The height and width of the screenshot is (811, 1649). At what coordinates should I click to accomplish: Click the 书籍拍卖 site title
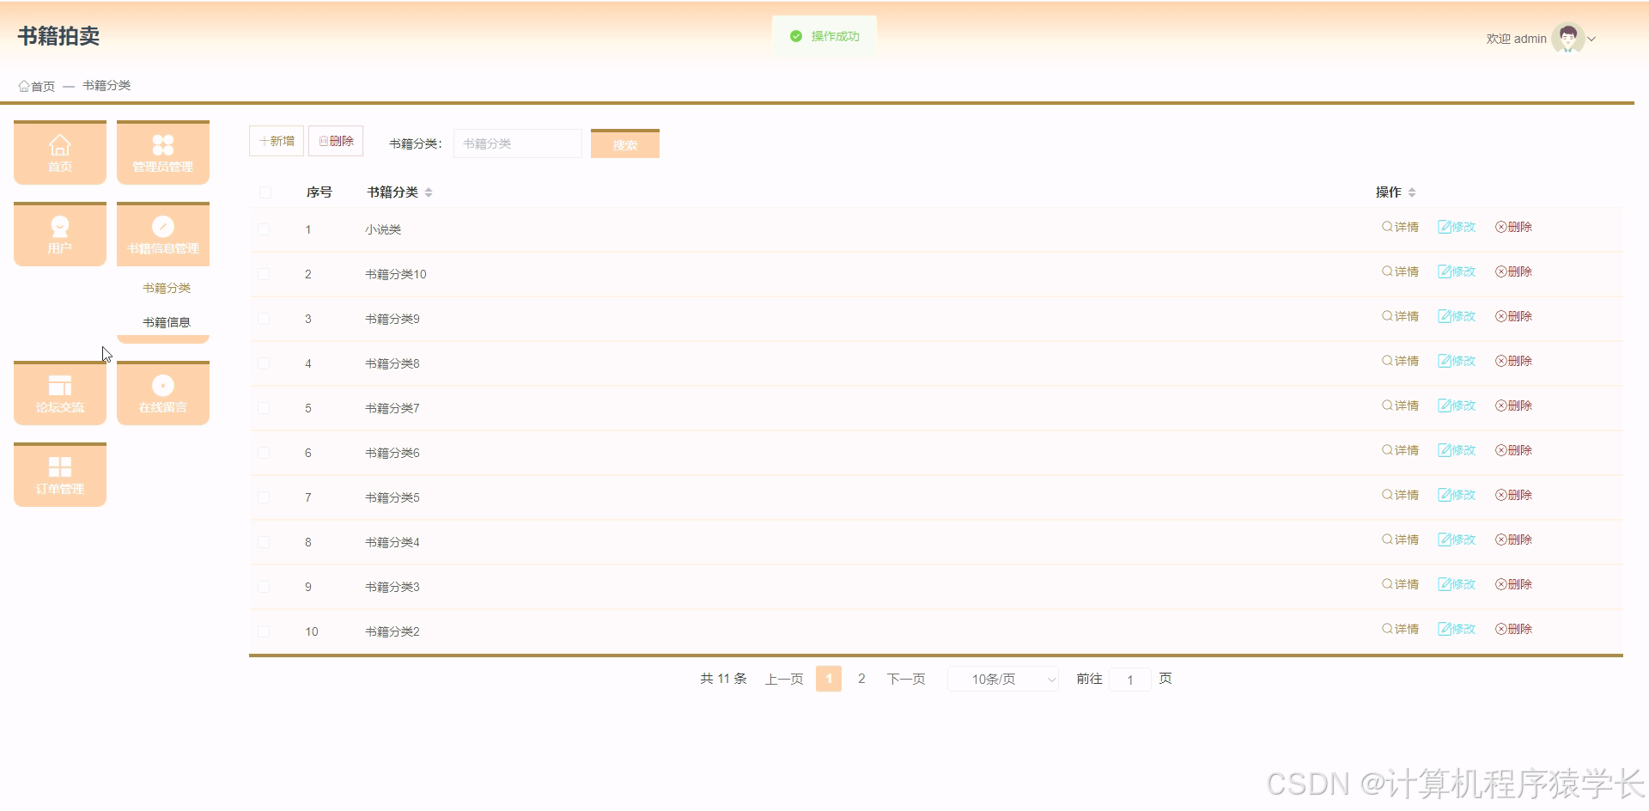[x=58, y=36]
